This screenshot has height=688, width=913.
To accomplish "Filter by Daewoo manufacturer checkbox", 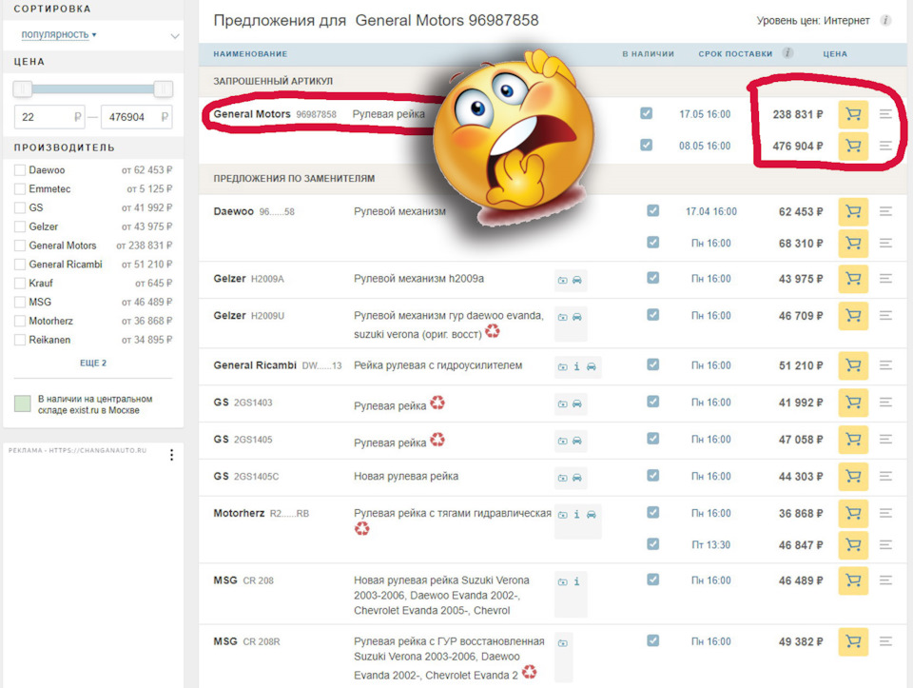I will click(x=20, y=170).
